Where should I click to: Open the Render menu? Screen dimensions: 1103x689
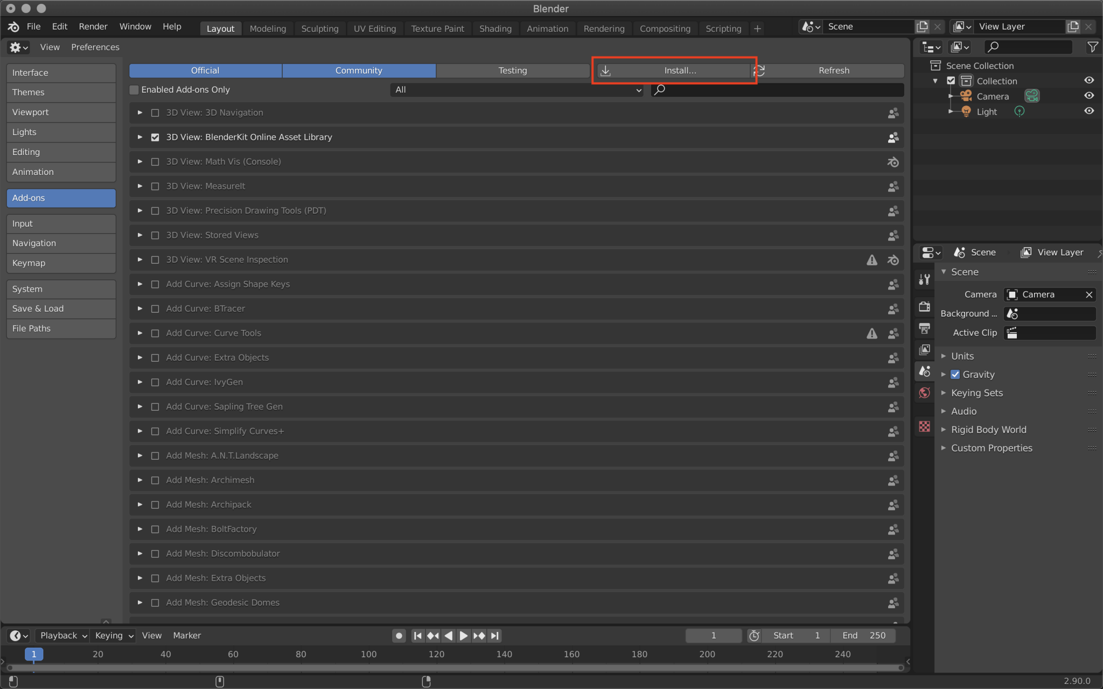[93, 26]
